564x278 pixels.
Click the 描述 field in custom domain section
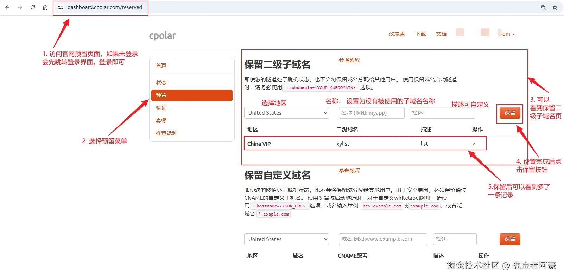(x=455, y=239)
